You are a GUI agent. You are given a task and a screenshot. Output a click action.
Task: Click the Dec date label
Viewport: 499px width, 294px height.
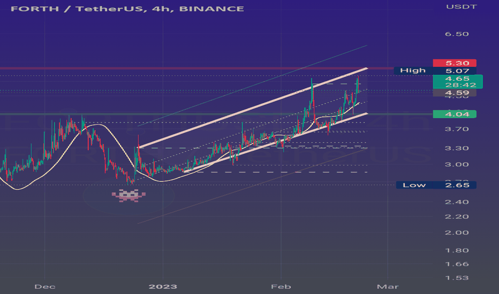click(45, 287)
